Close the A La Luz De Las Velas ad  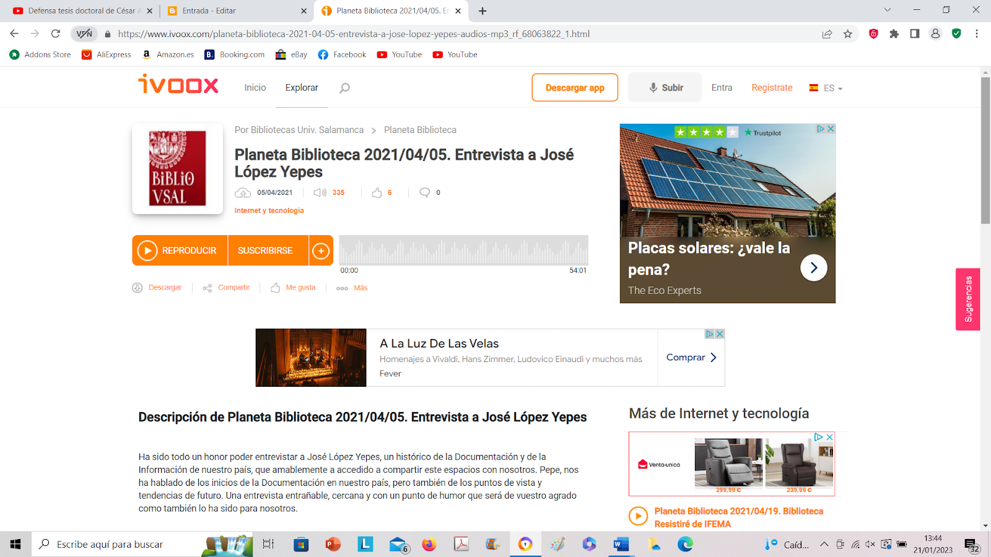click(720, 334)
